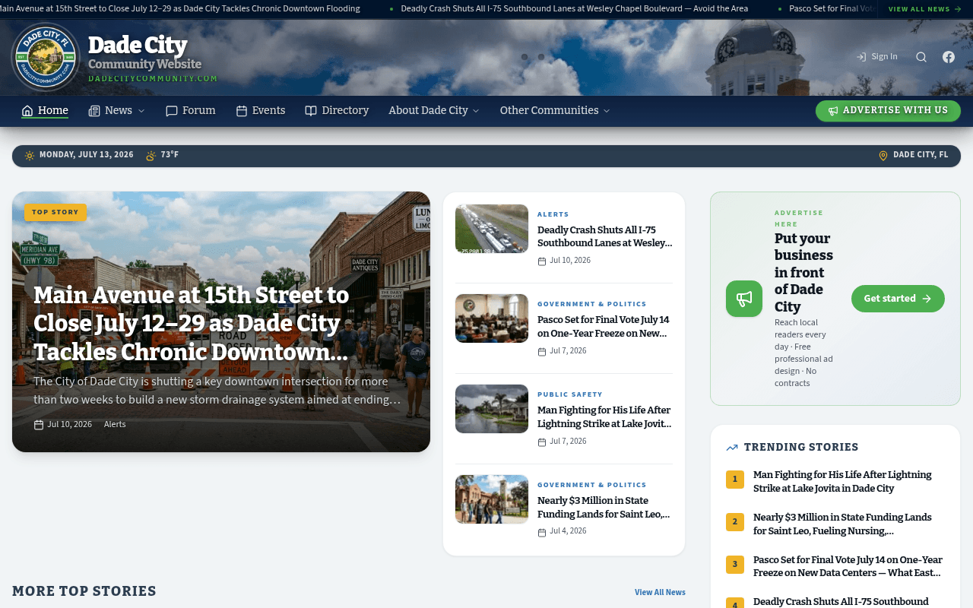The image size is (973, 608).
Task: Click ticker headline about I-75 crash
Action: (574, 9)
